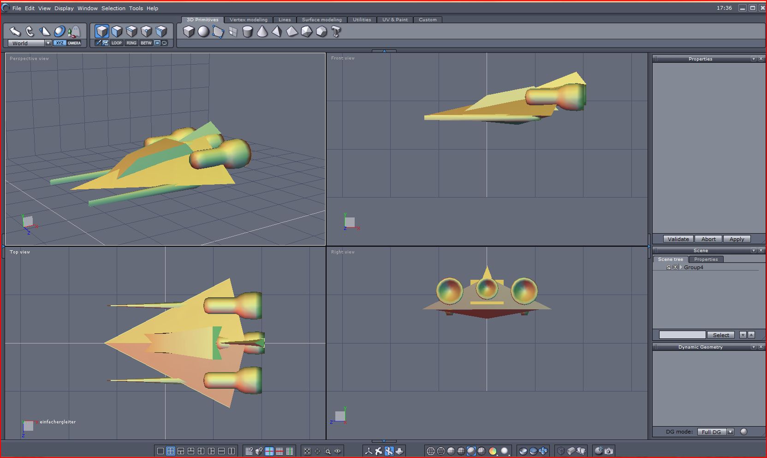The image size is (767, 458).
Task: Toggle XYZ axis mode
Action: [59, 43]
